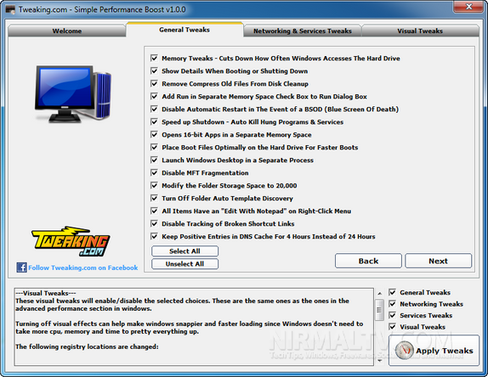The image size is (488, 377).
Task: Toggle Place Boot Files Optimally checkbox
Action: [x=154, y=148]
